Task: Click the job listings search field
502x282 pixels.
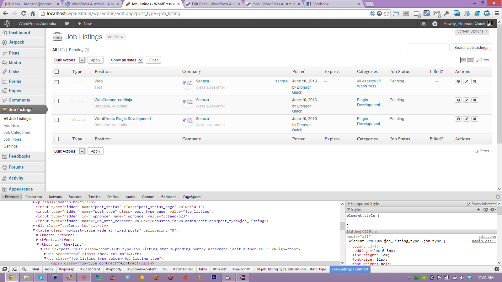Action: (428, 48)
